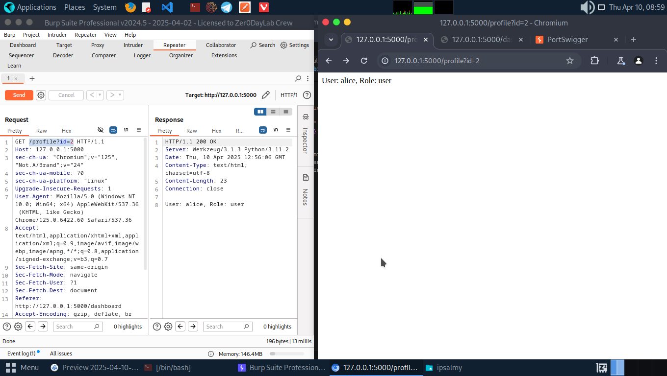Open Response search settings gear icon
The width and height of the screenshot is (667, 376).
click(168, 327)
